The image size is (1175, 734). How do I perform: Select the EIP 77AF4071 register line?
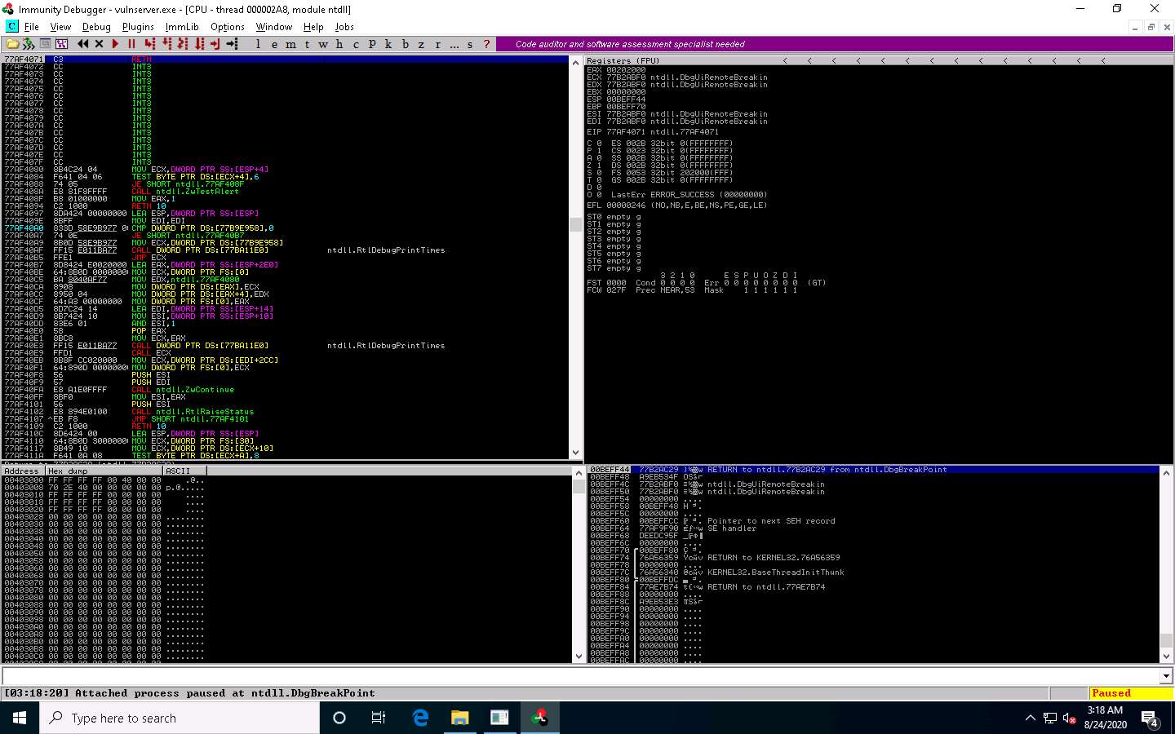click(x=653, y=132)
